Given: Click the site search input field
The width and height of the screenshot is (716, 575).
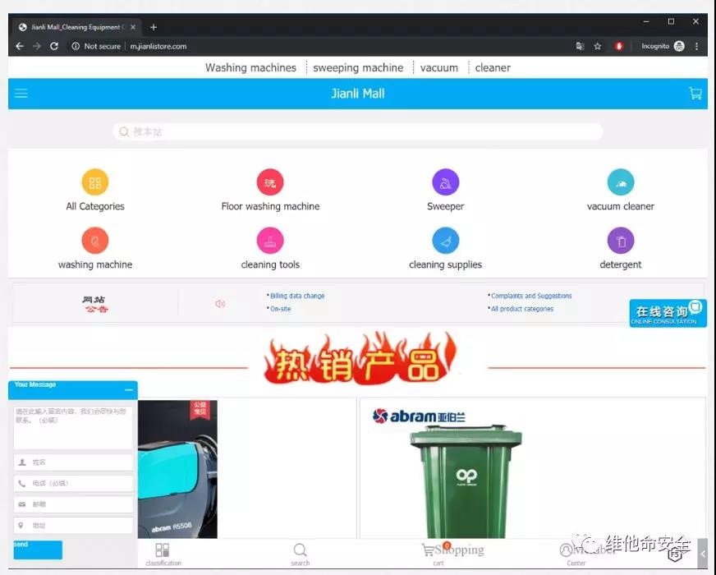Looking at the screenshot, I should click(358, 131).
